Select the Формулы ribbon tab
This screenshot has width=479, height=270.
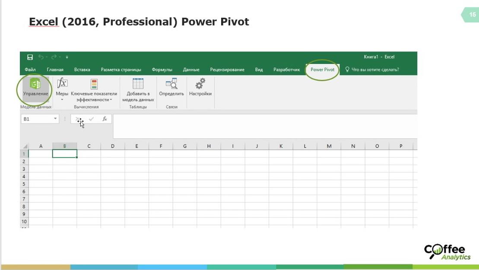tap(162, 70)
